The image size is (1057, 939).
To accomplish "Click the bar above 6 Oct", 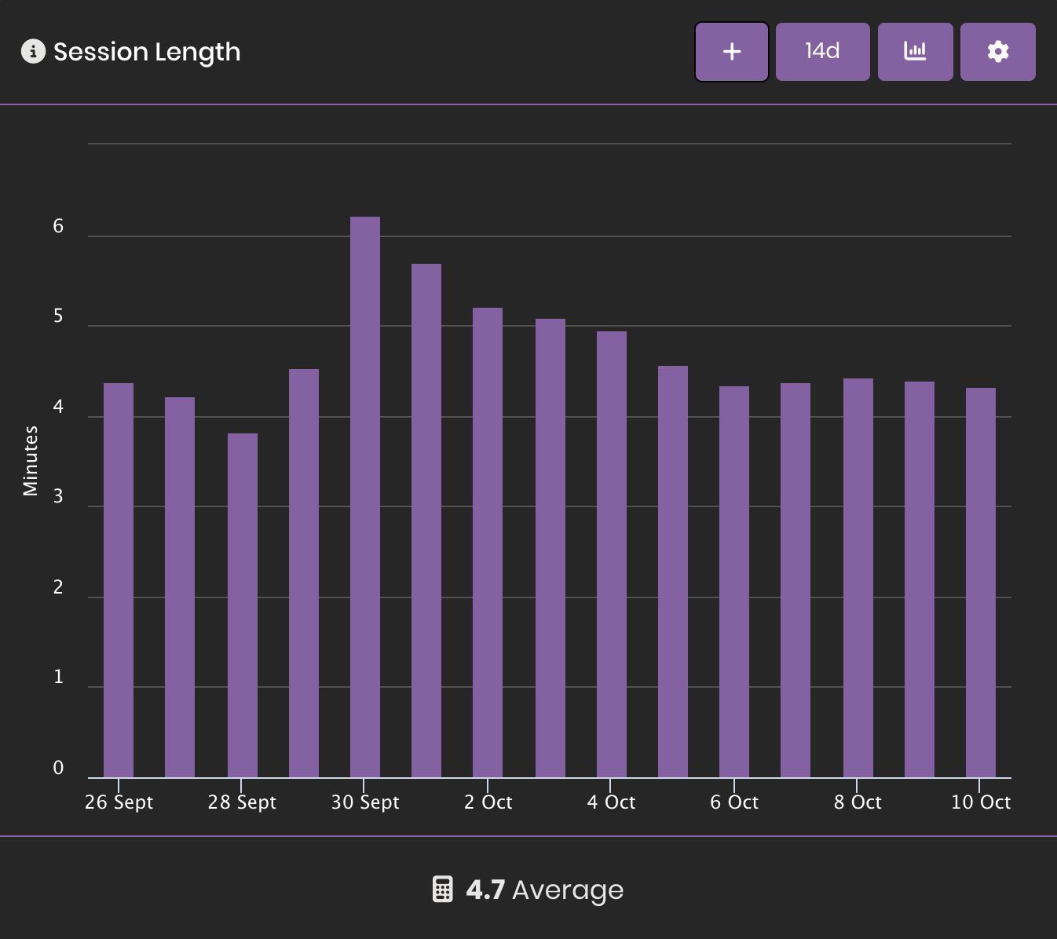I will 734,581.
